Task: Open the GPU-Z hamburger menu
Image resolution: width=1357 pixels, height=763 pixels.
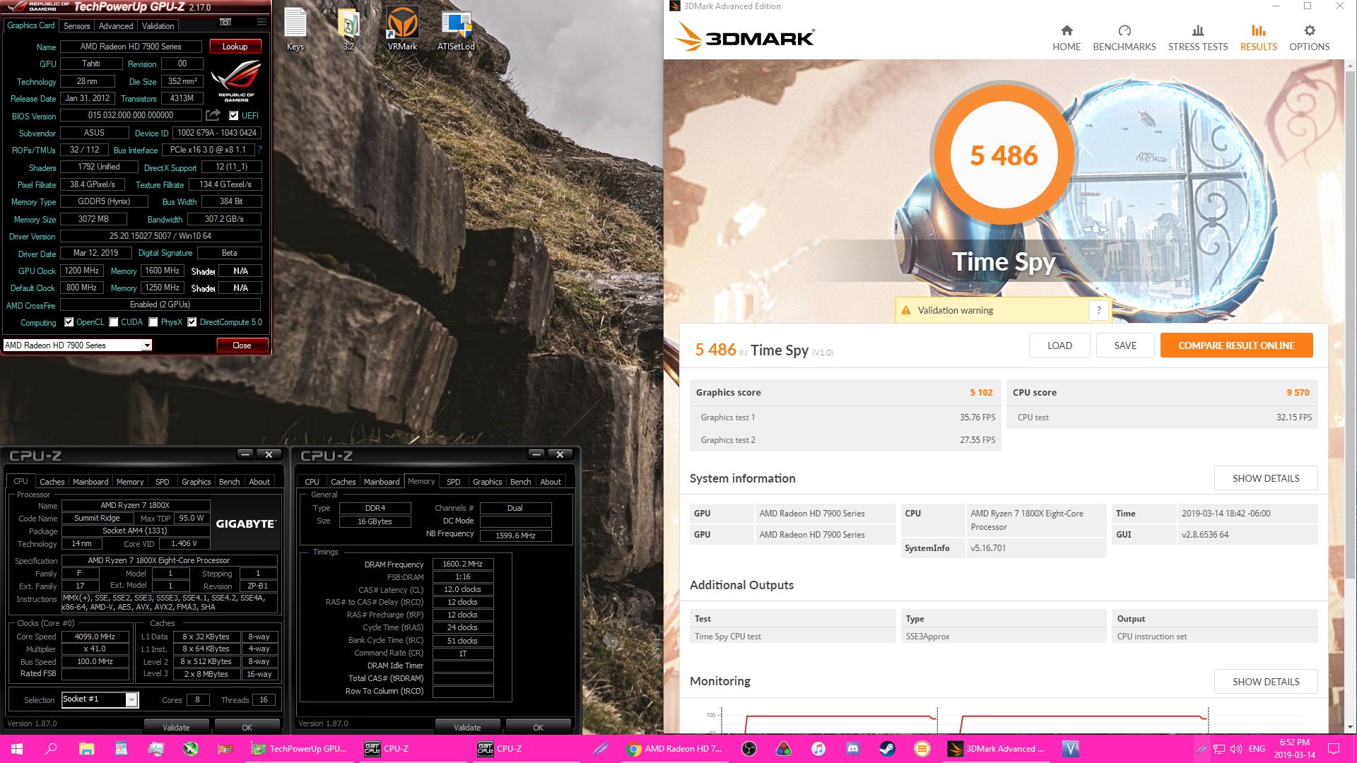Action: pos(262,22)
